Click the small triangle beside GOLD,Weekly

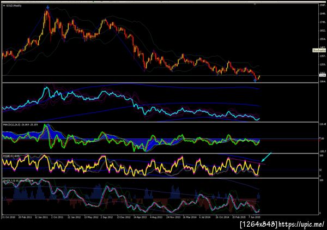[x=4, y=6]
